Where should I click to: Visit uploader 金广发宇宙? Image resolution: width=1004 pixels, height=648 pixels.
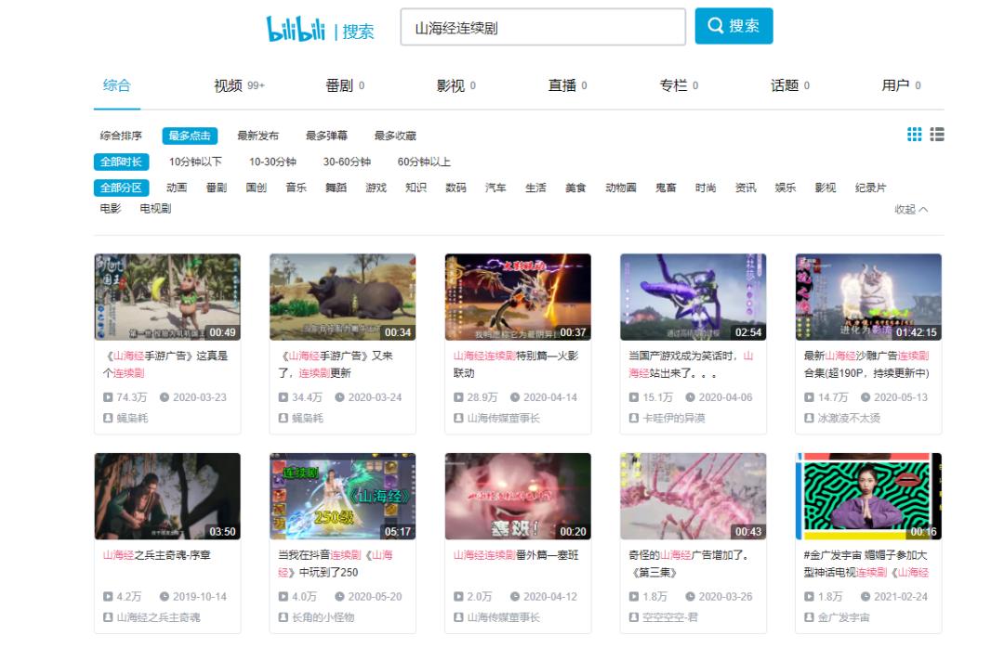(x=844, y=617)
